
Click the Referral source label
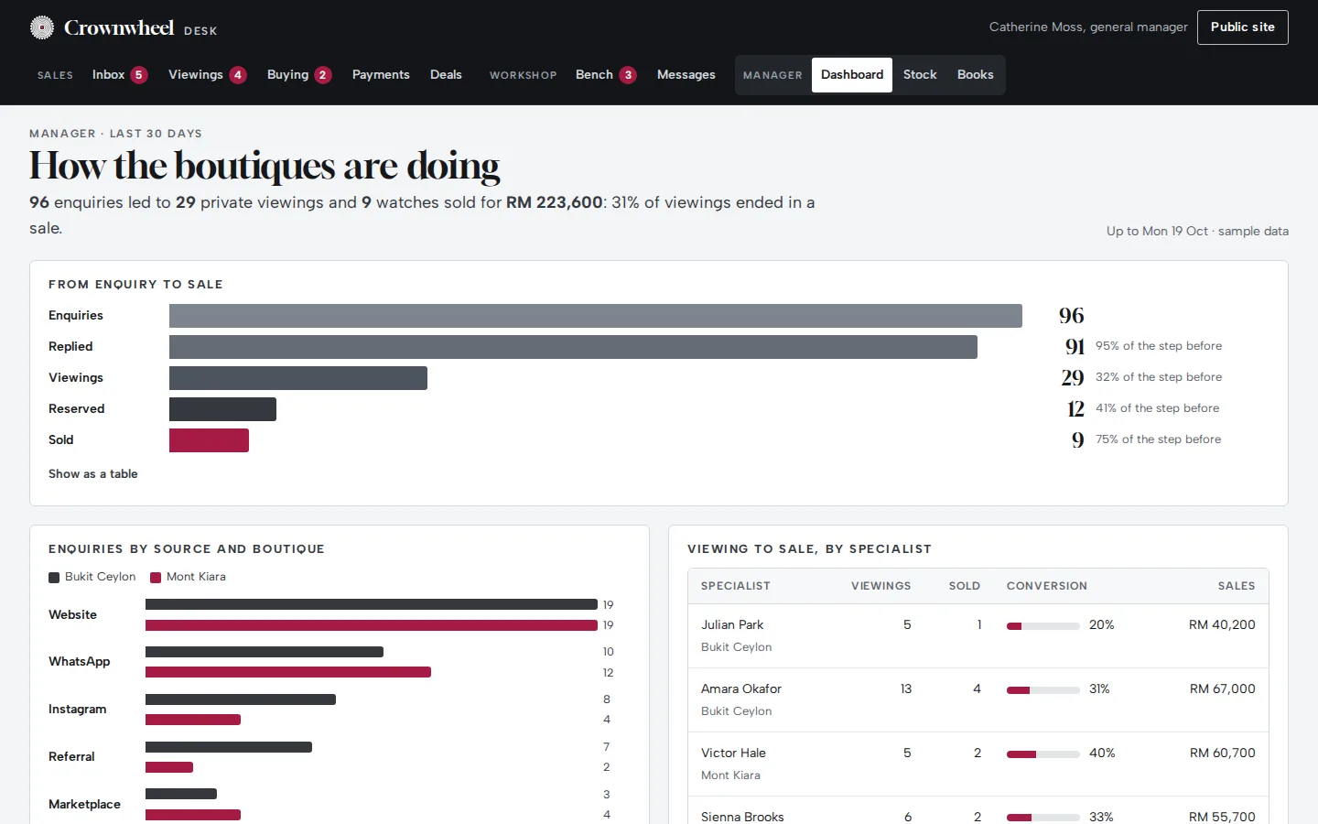(x=71, y=757)
